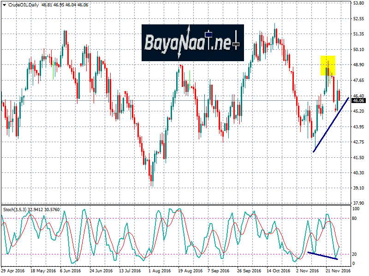Click the candlestick icon in the logo

208,34
